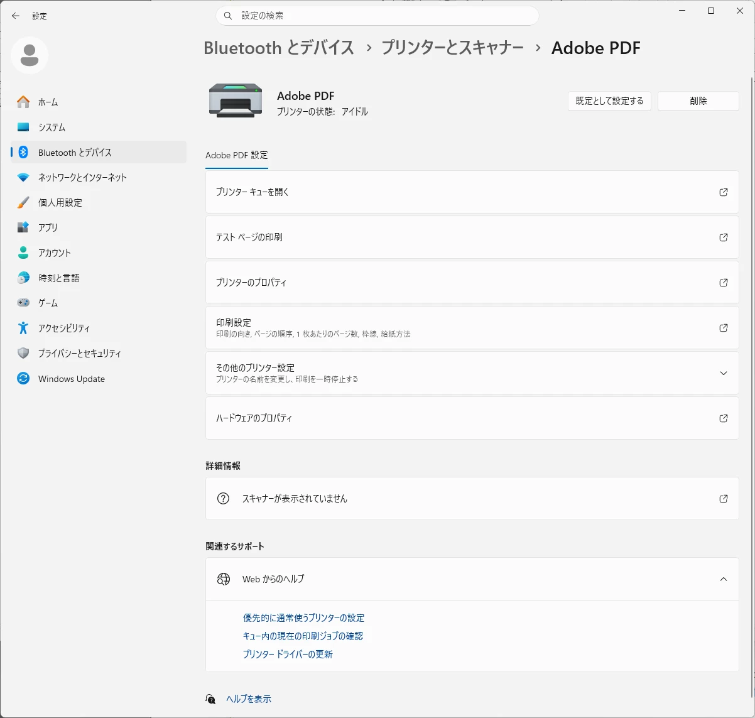Click ヘルプを表示 link

click(x=249, y=699)
